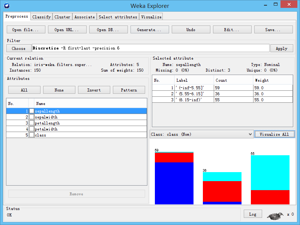The image size is (300, 225).
Task: Click the cyan segment of the 55 bar
Action: (270, 172)
